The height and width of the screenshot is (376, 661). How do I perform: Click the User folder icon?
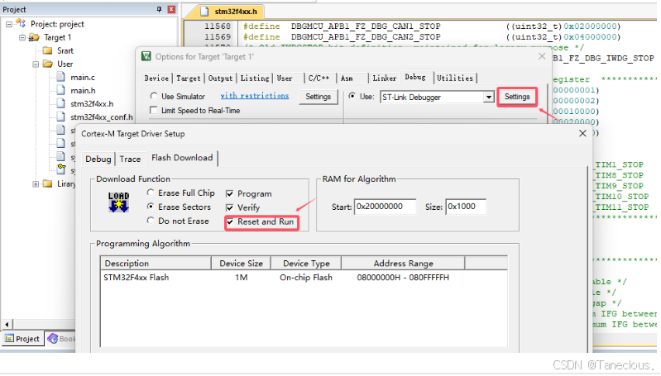click(x=48, y=64)
